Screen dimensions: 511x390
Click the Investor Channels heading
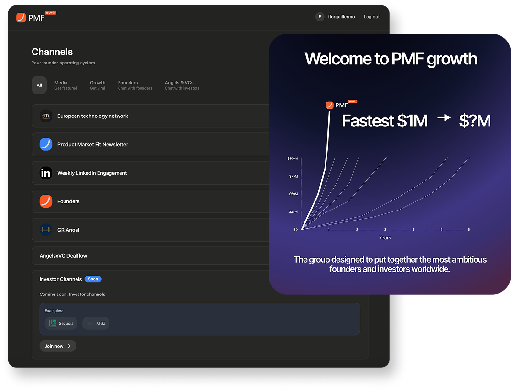click(61, 279)
